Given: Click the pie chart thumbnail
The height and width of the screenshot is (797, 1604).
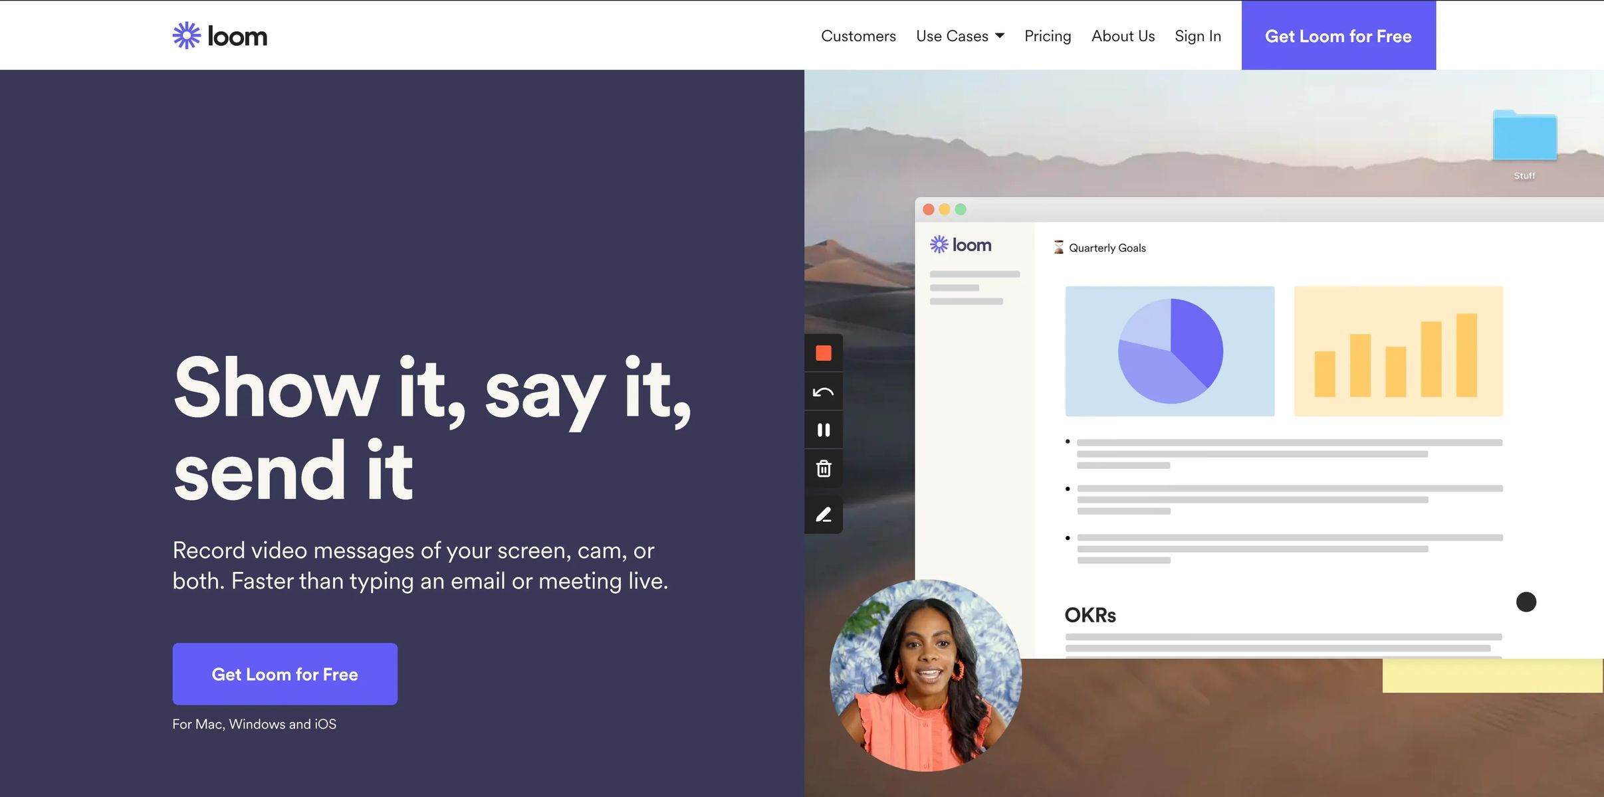Looking at the screenshot, I should 1170,351.
